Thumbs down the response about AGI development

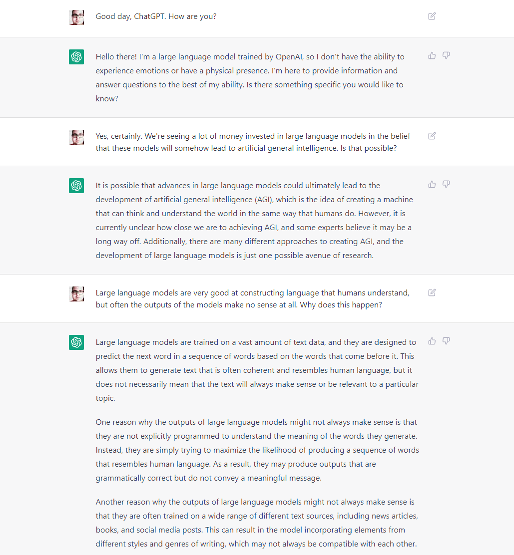pos(446,184)
